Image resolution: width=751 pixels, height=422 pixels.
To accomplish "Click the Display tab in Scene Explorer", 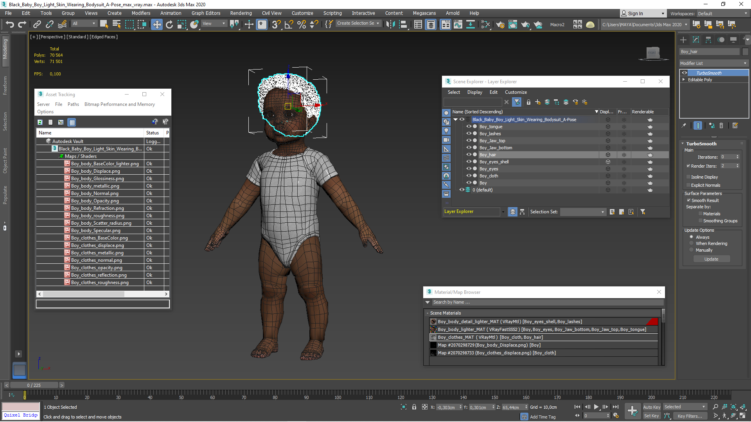I will [474, 92].
